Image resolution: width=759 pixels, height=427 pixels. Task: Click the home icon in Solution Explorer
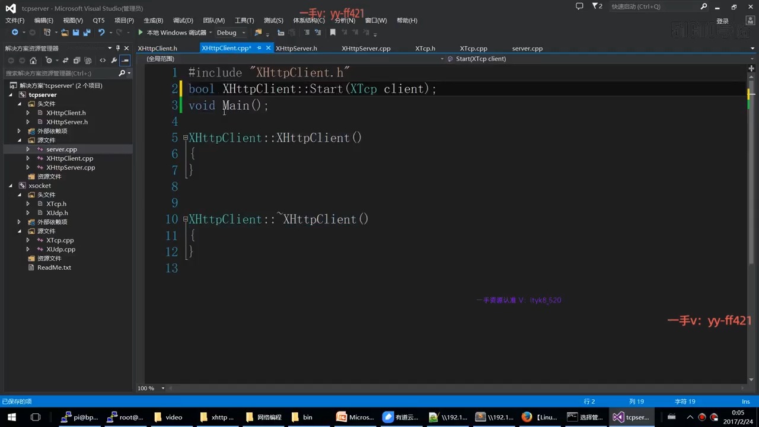(x=33, y=60)
